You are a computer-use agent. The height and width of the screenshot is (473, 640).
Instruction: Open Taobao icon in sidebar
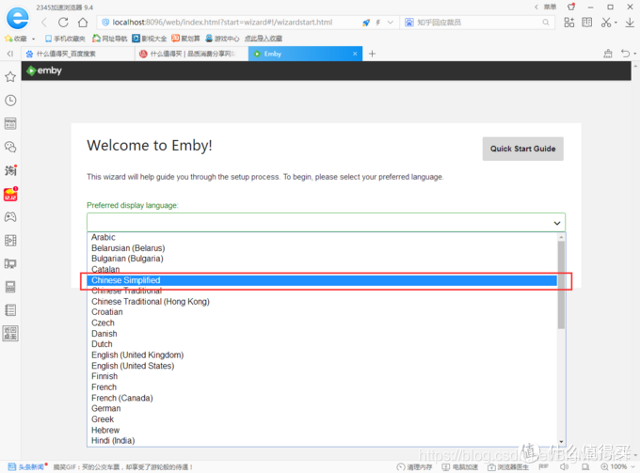pos(10,170)
